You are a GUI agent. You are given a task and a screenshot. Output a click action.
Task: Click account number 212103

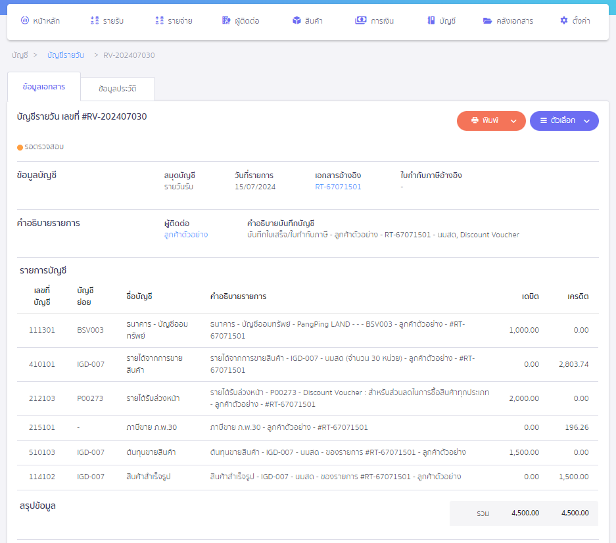point(42,398)
